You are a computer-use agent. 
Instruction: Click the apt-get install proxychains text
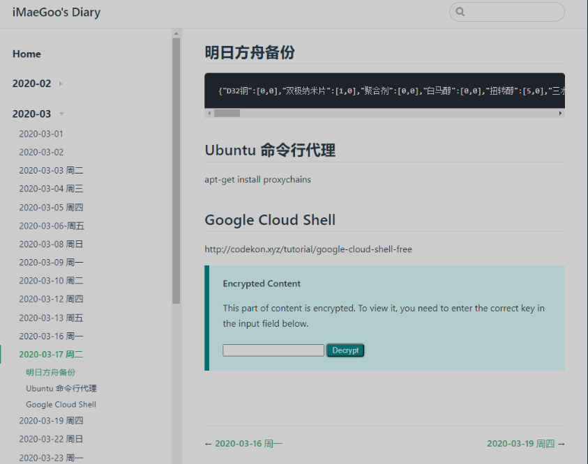pos(257,179)
